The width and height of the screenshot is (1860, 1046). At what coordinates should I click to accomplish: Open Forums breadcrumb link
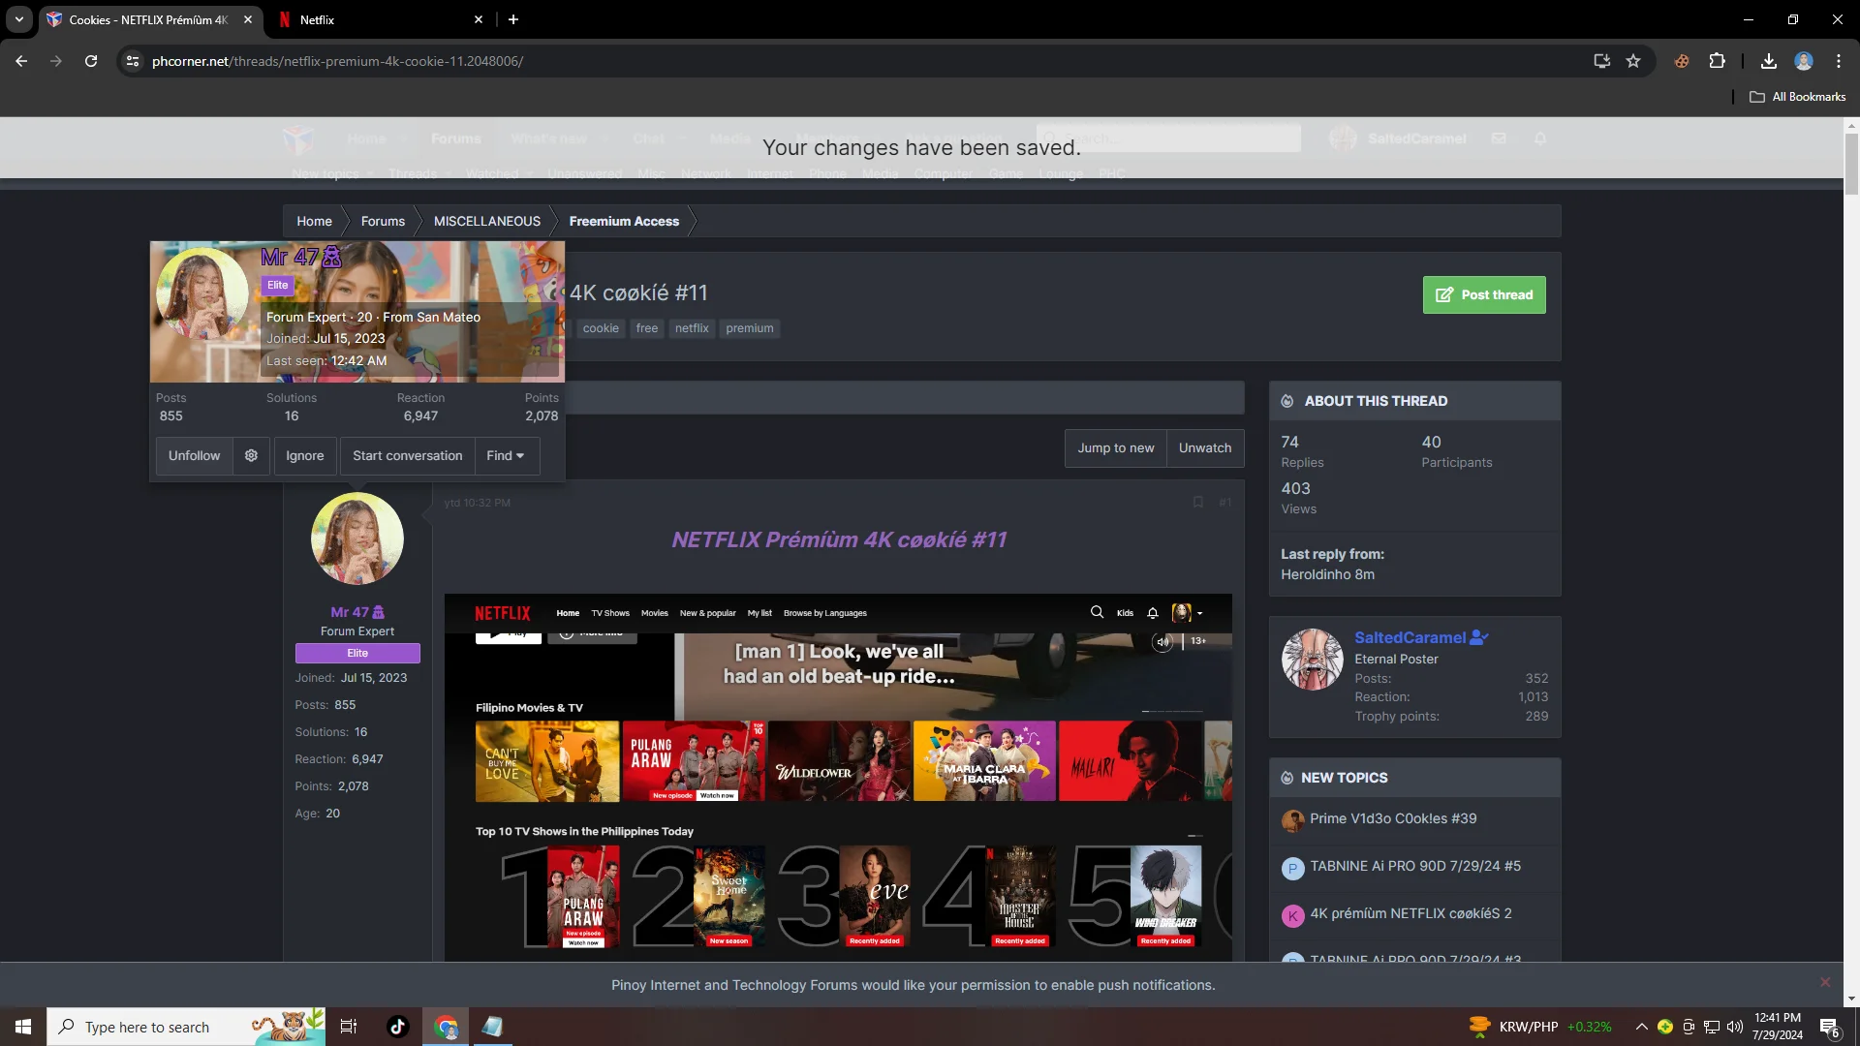coord(383,222)
